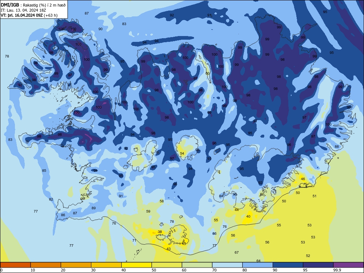This screenshot has height=273, width=364.
Task: Select the 80–90 light blue legend swatch
Action: click(258, 265)
